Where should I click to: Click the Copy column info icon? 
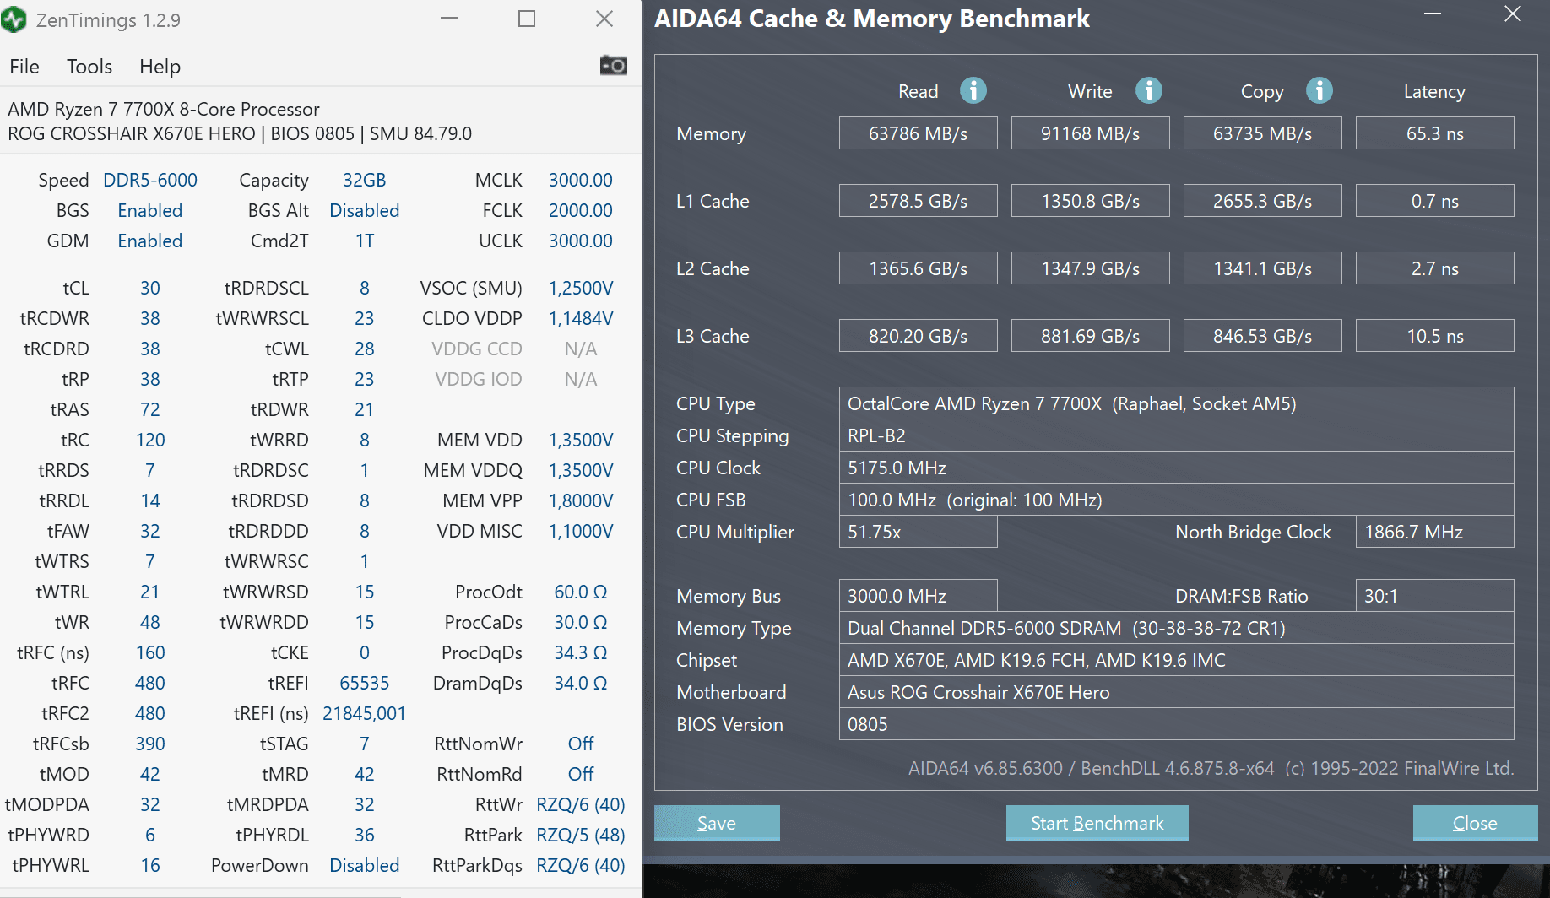(1320, 90)
